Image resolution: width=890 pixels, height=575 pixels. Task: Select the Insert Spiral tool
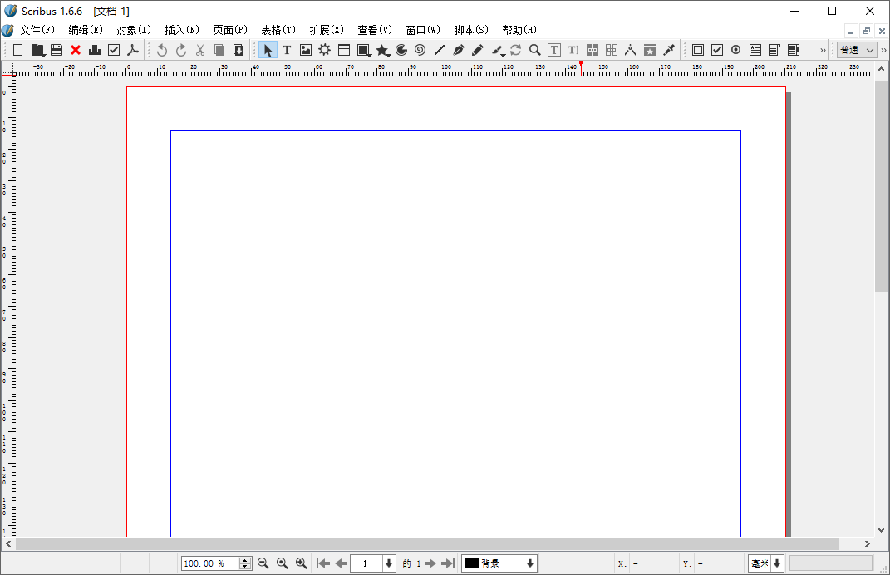pyautogui.click(x=419, y=49)
